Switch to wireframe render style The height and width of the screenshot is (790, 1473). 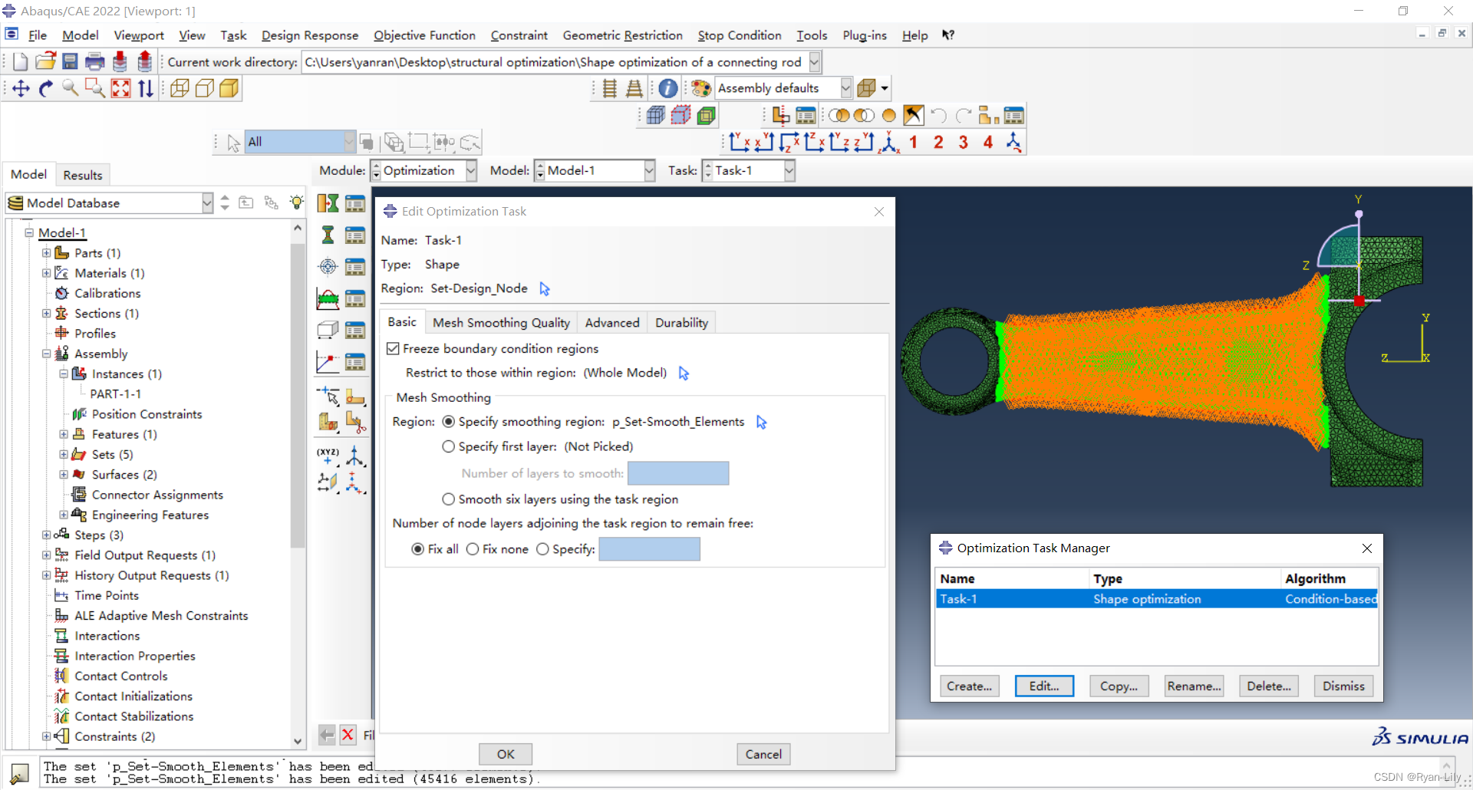click(x=180, y=89)
